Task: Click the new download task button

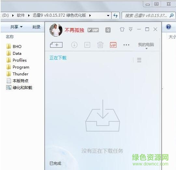Action: pos(56,45)
